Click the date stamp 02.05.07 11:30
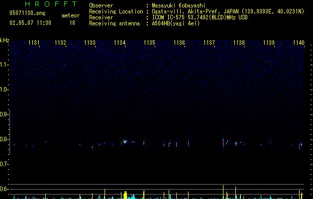 point(30,23)
